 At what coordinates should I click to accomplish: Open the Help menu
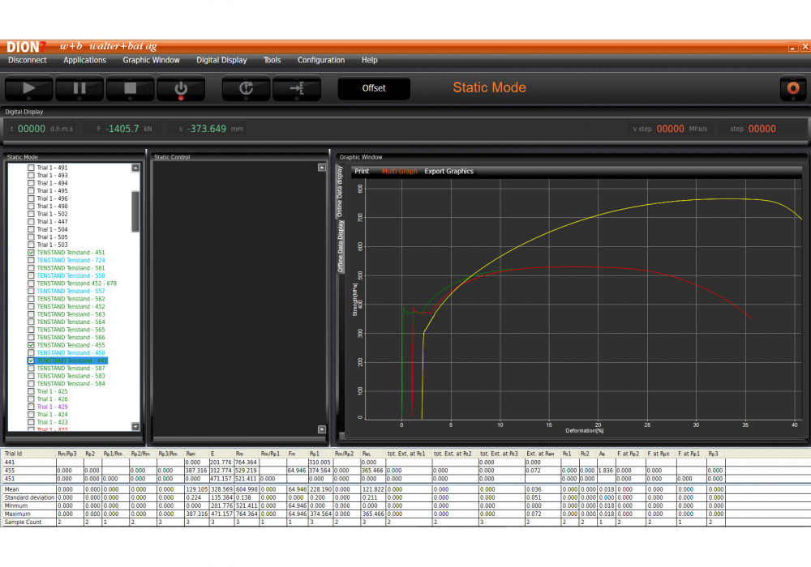pos(369,60)
